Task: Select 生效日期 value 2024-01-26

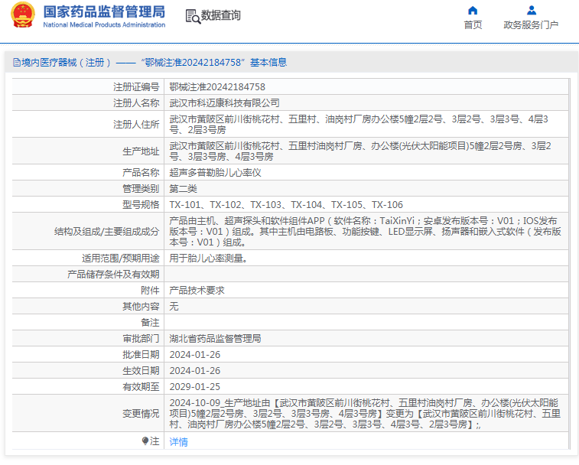Action: tap(194, 370)
